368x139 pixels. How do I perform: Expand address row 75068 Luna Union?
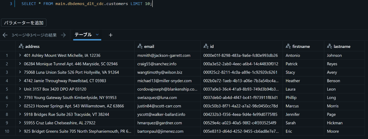click(20, 72)
